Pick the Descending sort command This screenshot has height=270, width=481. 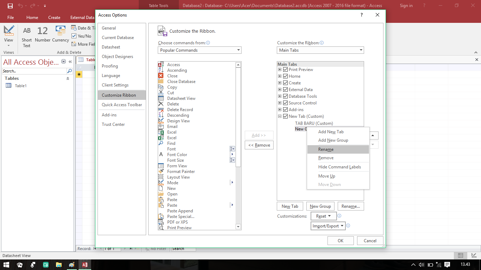pyautogui.click(x=178, y=115)
